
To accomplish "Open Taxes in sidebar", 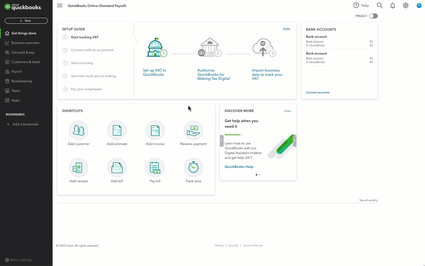I will tap(26, 91).
